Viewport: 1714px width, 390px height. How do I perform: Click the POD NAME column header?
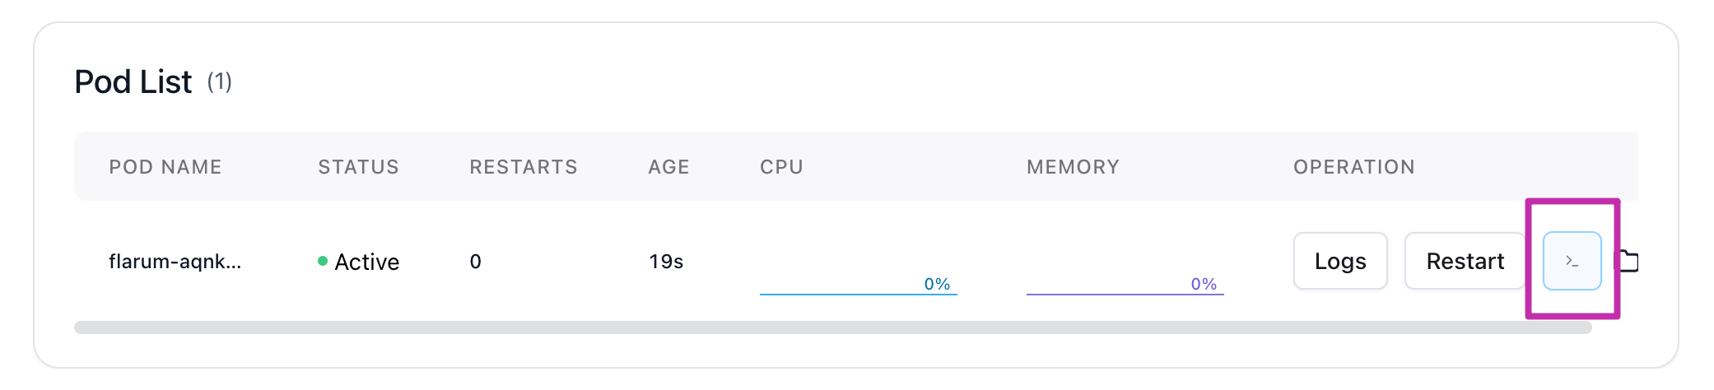click(165, 167)
